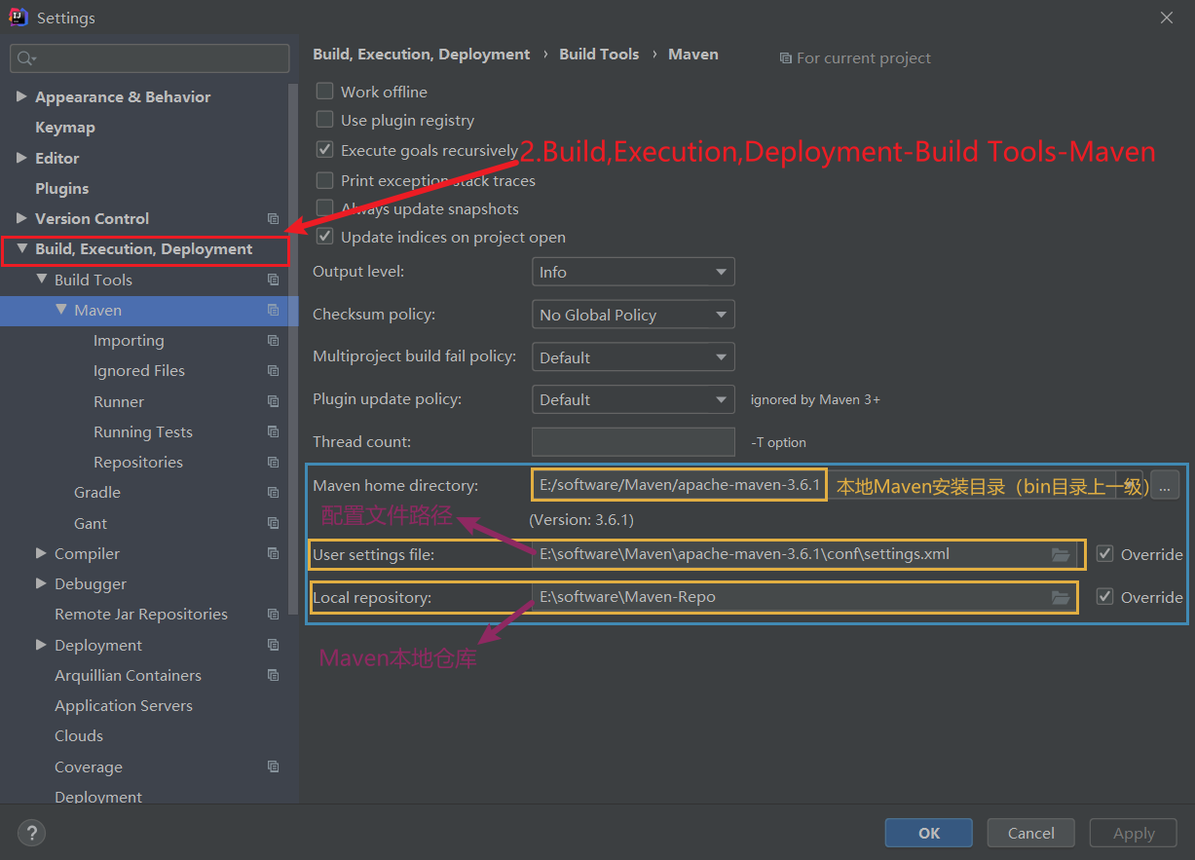Click project-scope icon next to Gradle
This screenshot has width=1195, height=860.
(273, 493)
